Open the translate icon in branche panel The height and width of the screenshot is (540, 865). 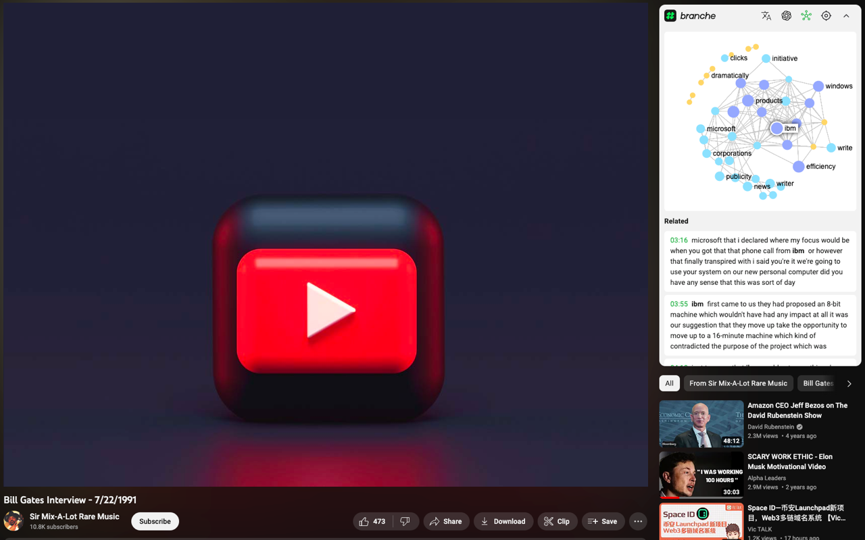point(766,16)
